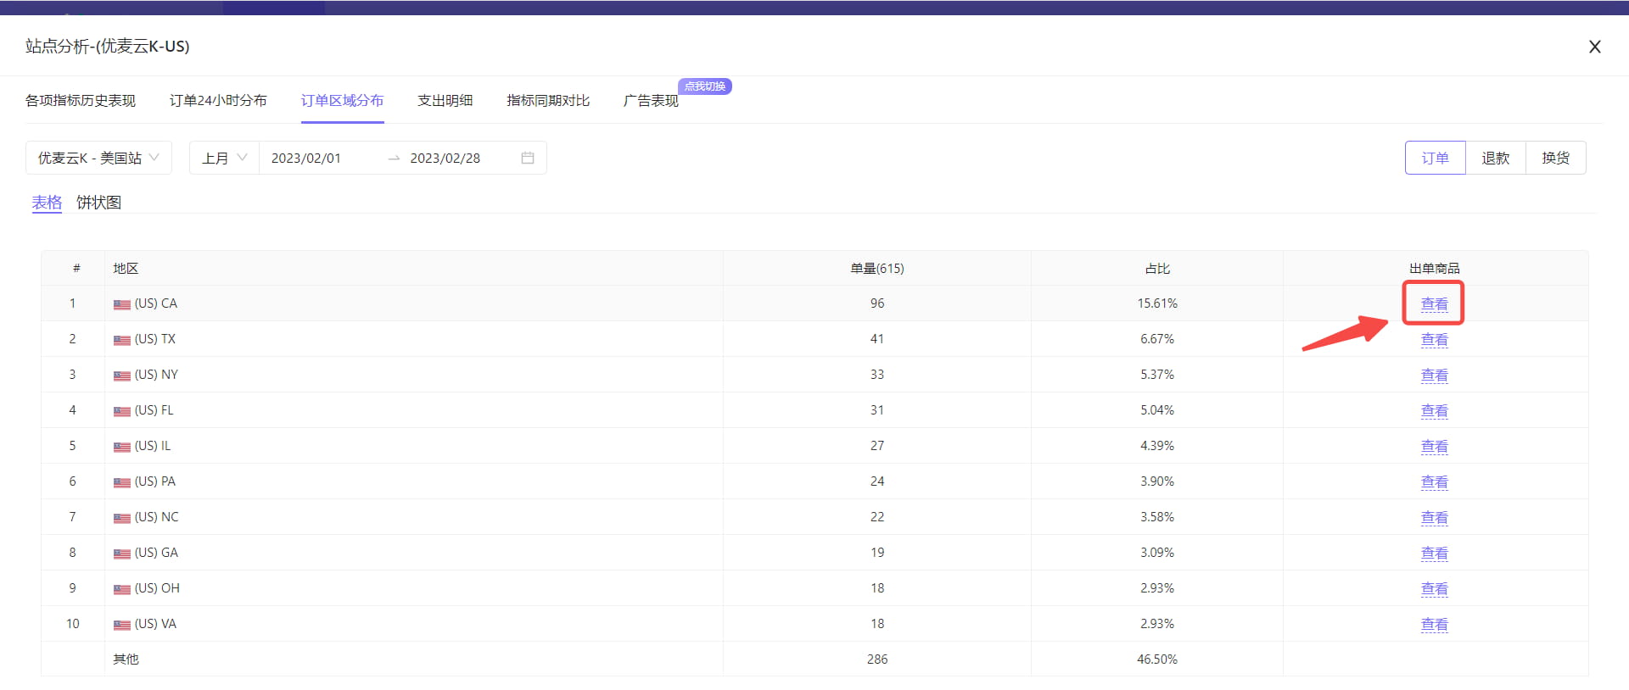Click the 286 order count cell
This screenshot has height=690, width=1629.
[x=877, y=659]
